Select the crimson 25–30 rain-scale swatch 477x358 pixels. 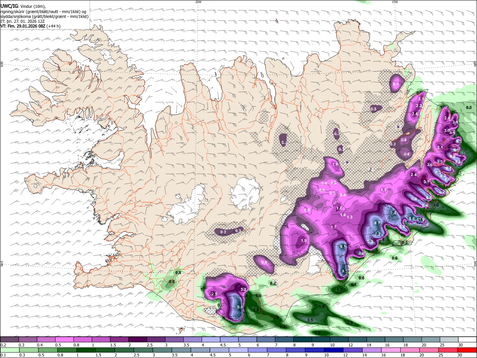pos(449,350)
